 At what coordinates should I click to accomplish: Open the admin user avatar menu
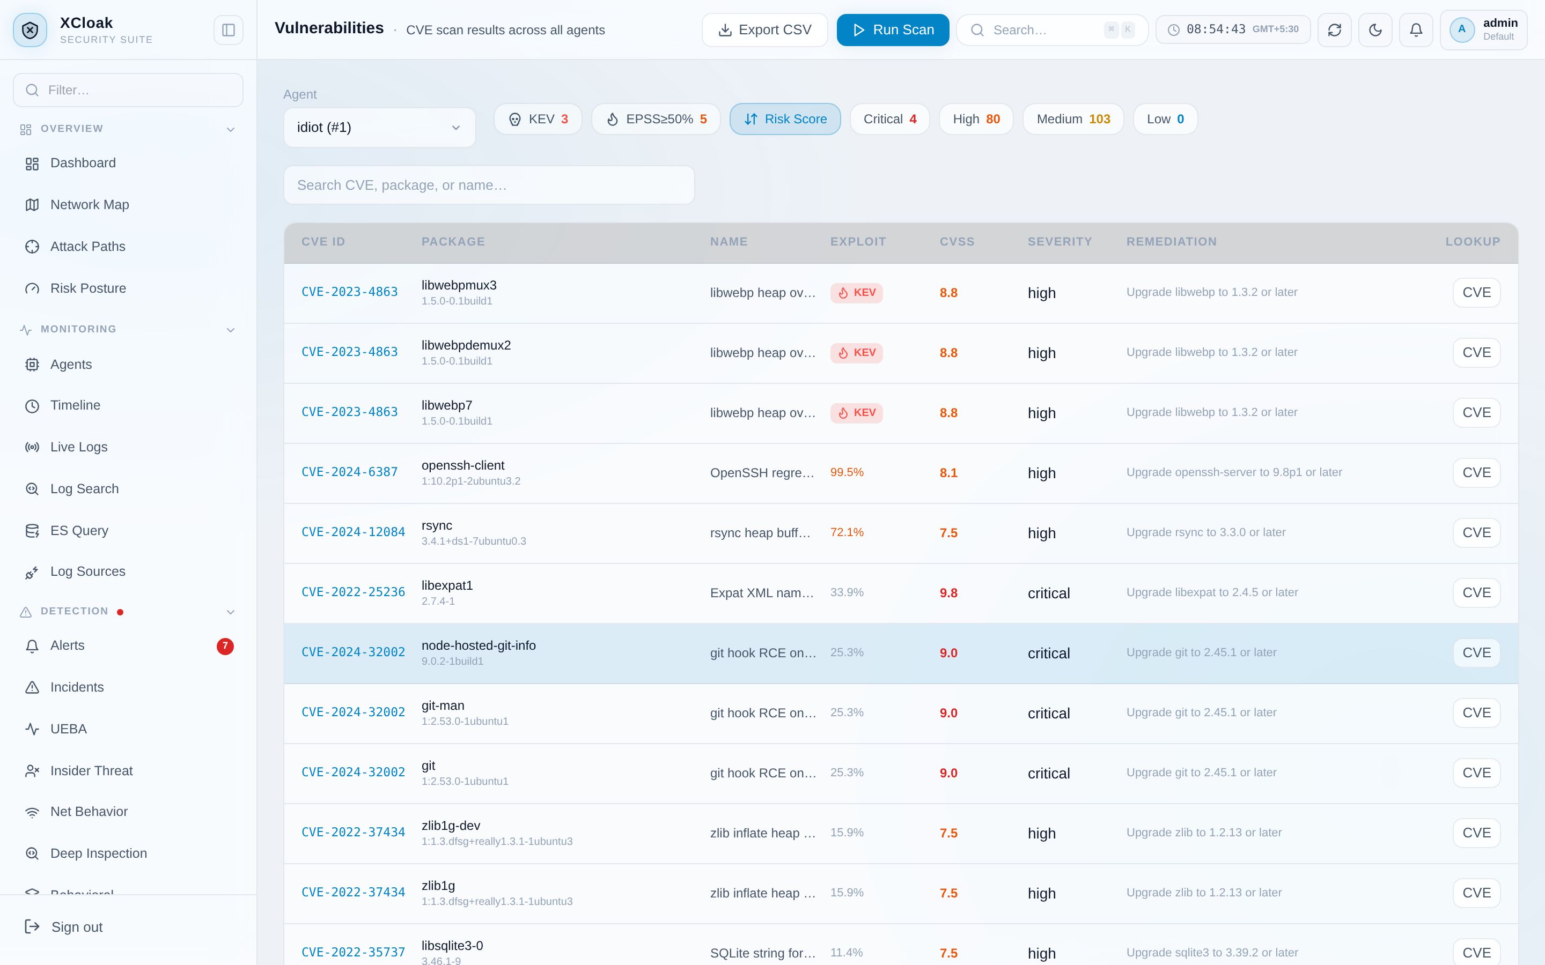(1484, 30)
